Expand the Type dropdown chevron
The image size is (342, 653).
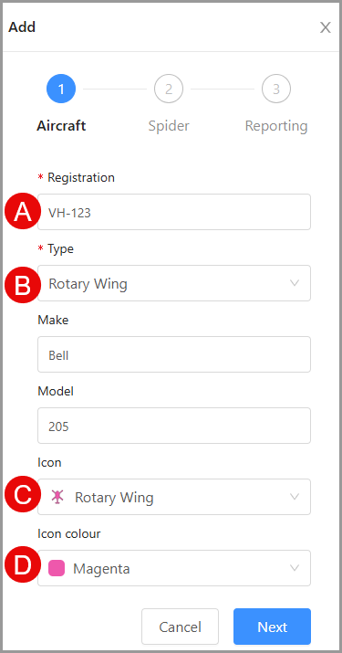click(295, 283)
